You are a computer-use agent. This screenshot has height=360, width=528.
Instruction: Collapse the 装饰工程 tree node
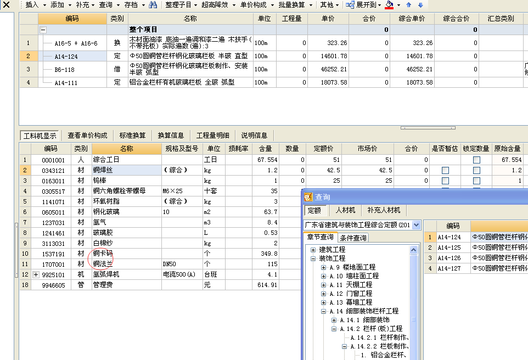click(x=313, y=258)
